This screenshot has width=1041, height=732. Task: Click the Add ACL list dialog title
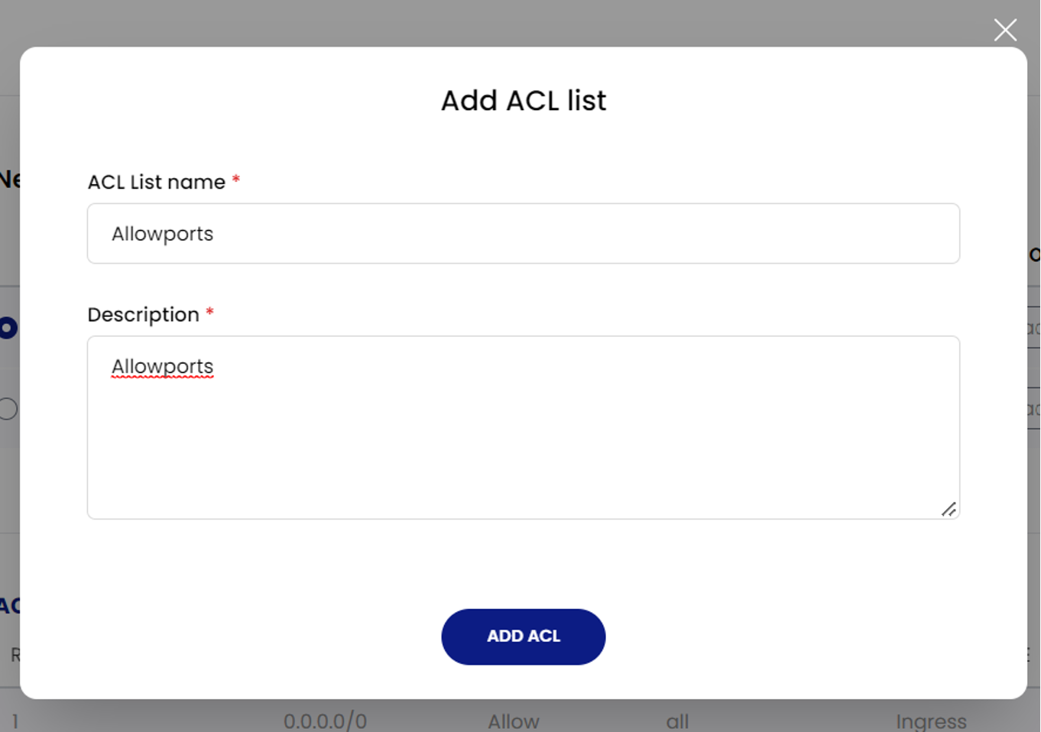(x=523, y=100)
